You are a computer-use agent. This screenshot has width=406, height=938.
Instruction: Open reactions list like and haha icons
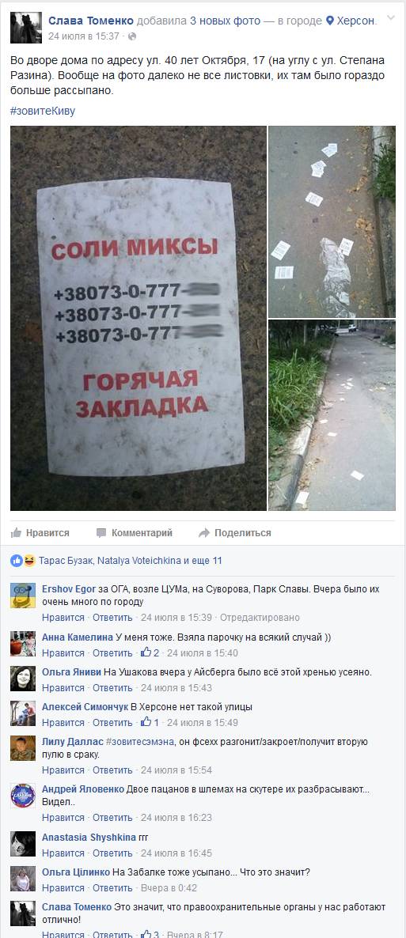tap(23, 561)
